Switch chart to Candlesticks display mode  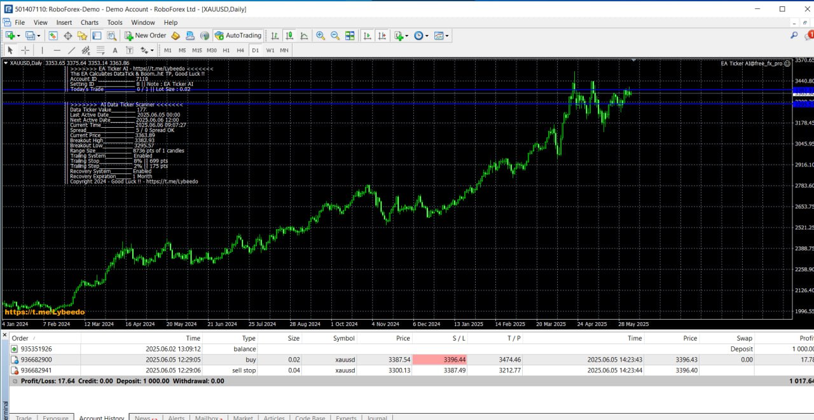coord(289,36)
